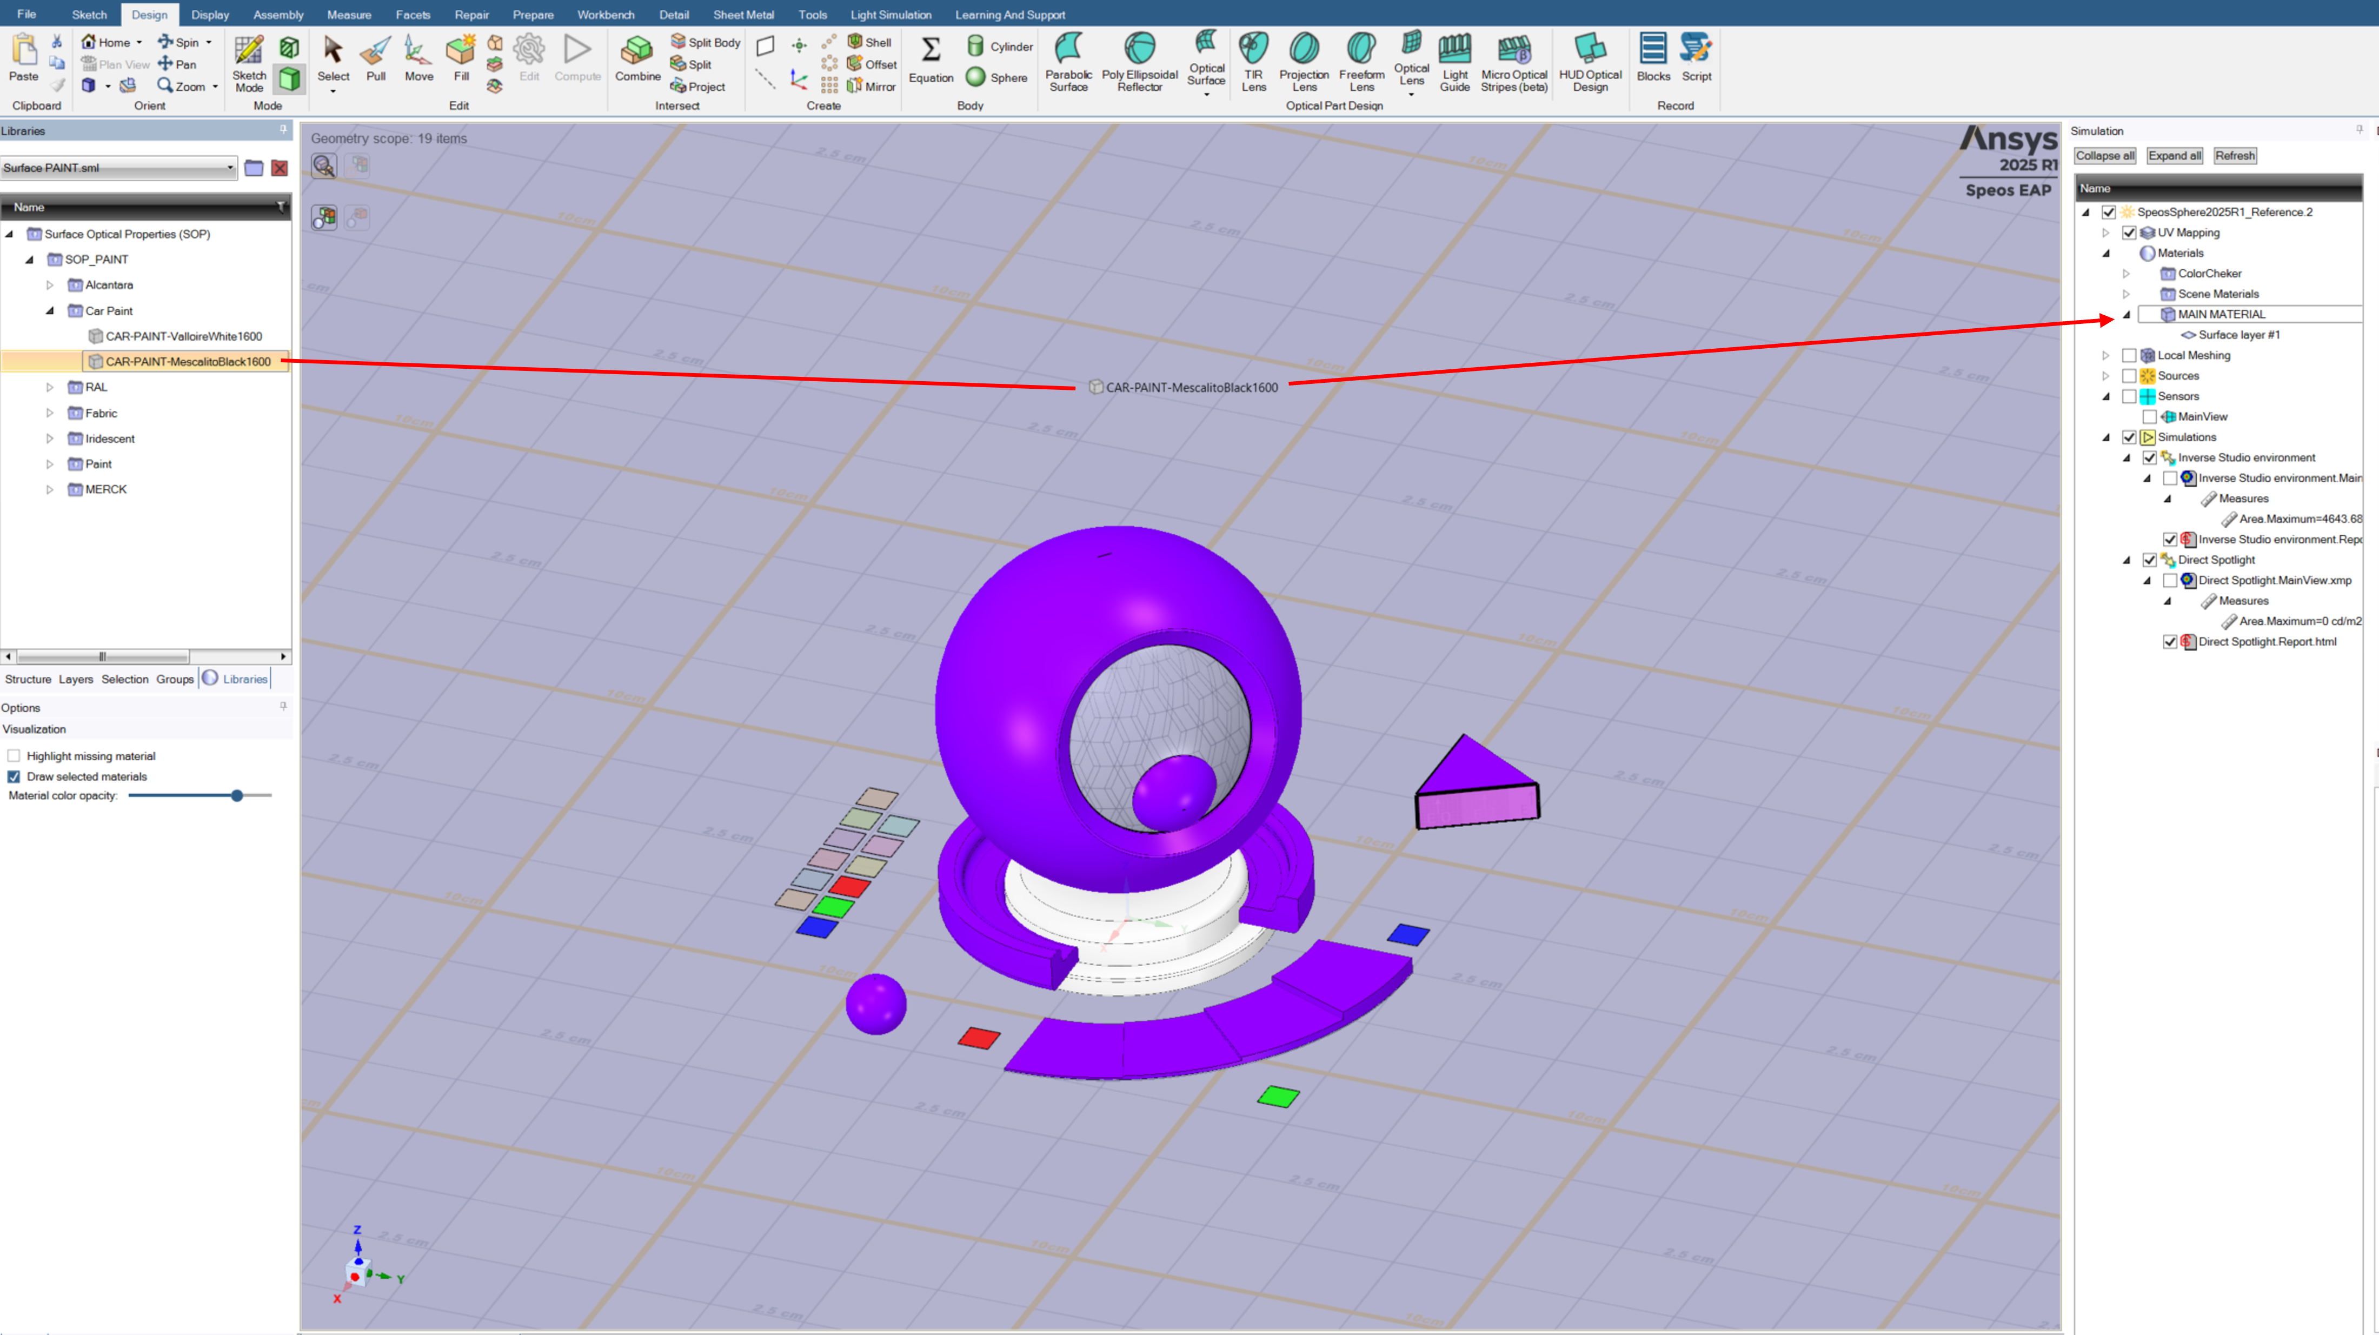
Task: Open Micro Optical Stripes (beta)
Action: click(x=1514, y=62)
